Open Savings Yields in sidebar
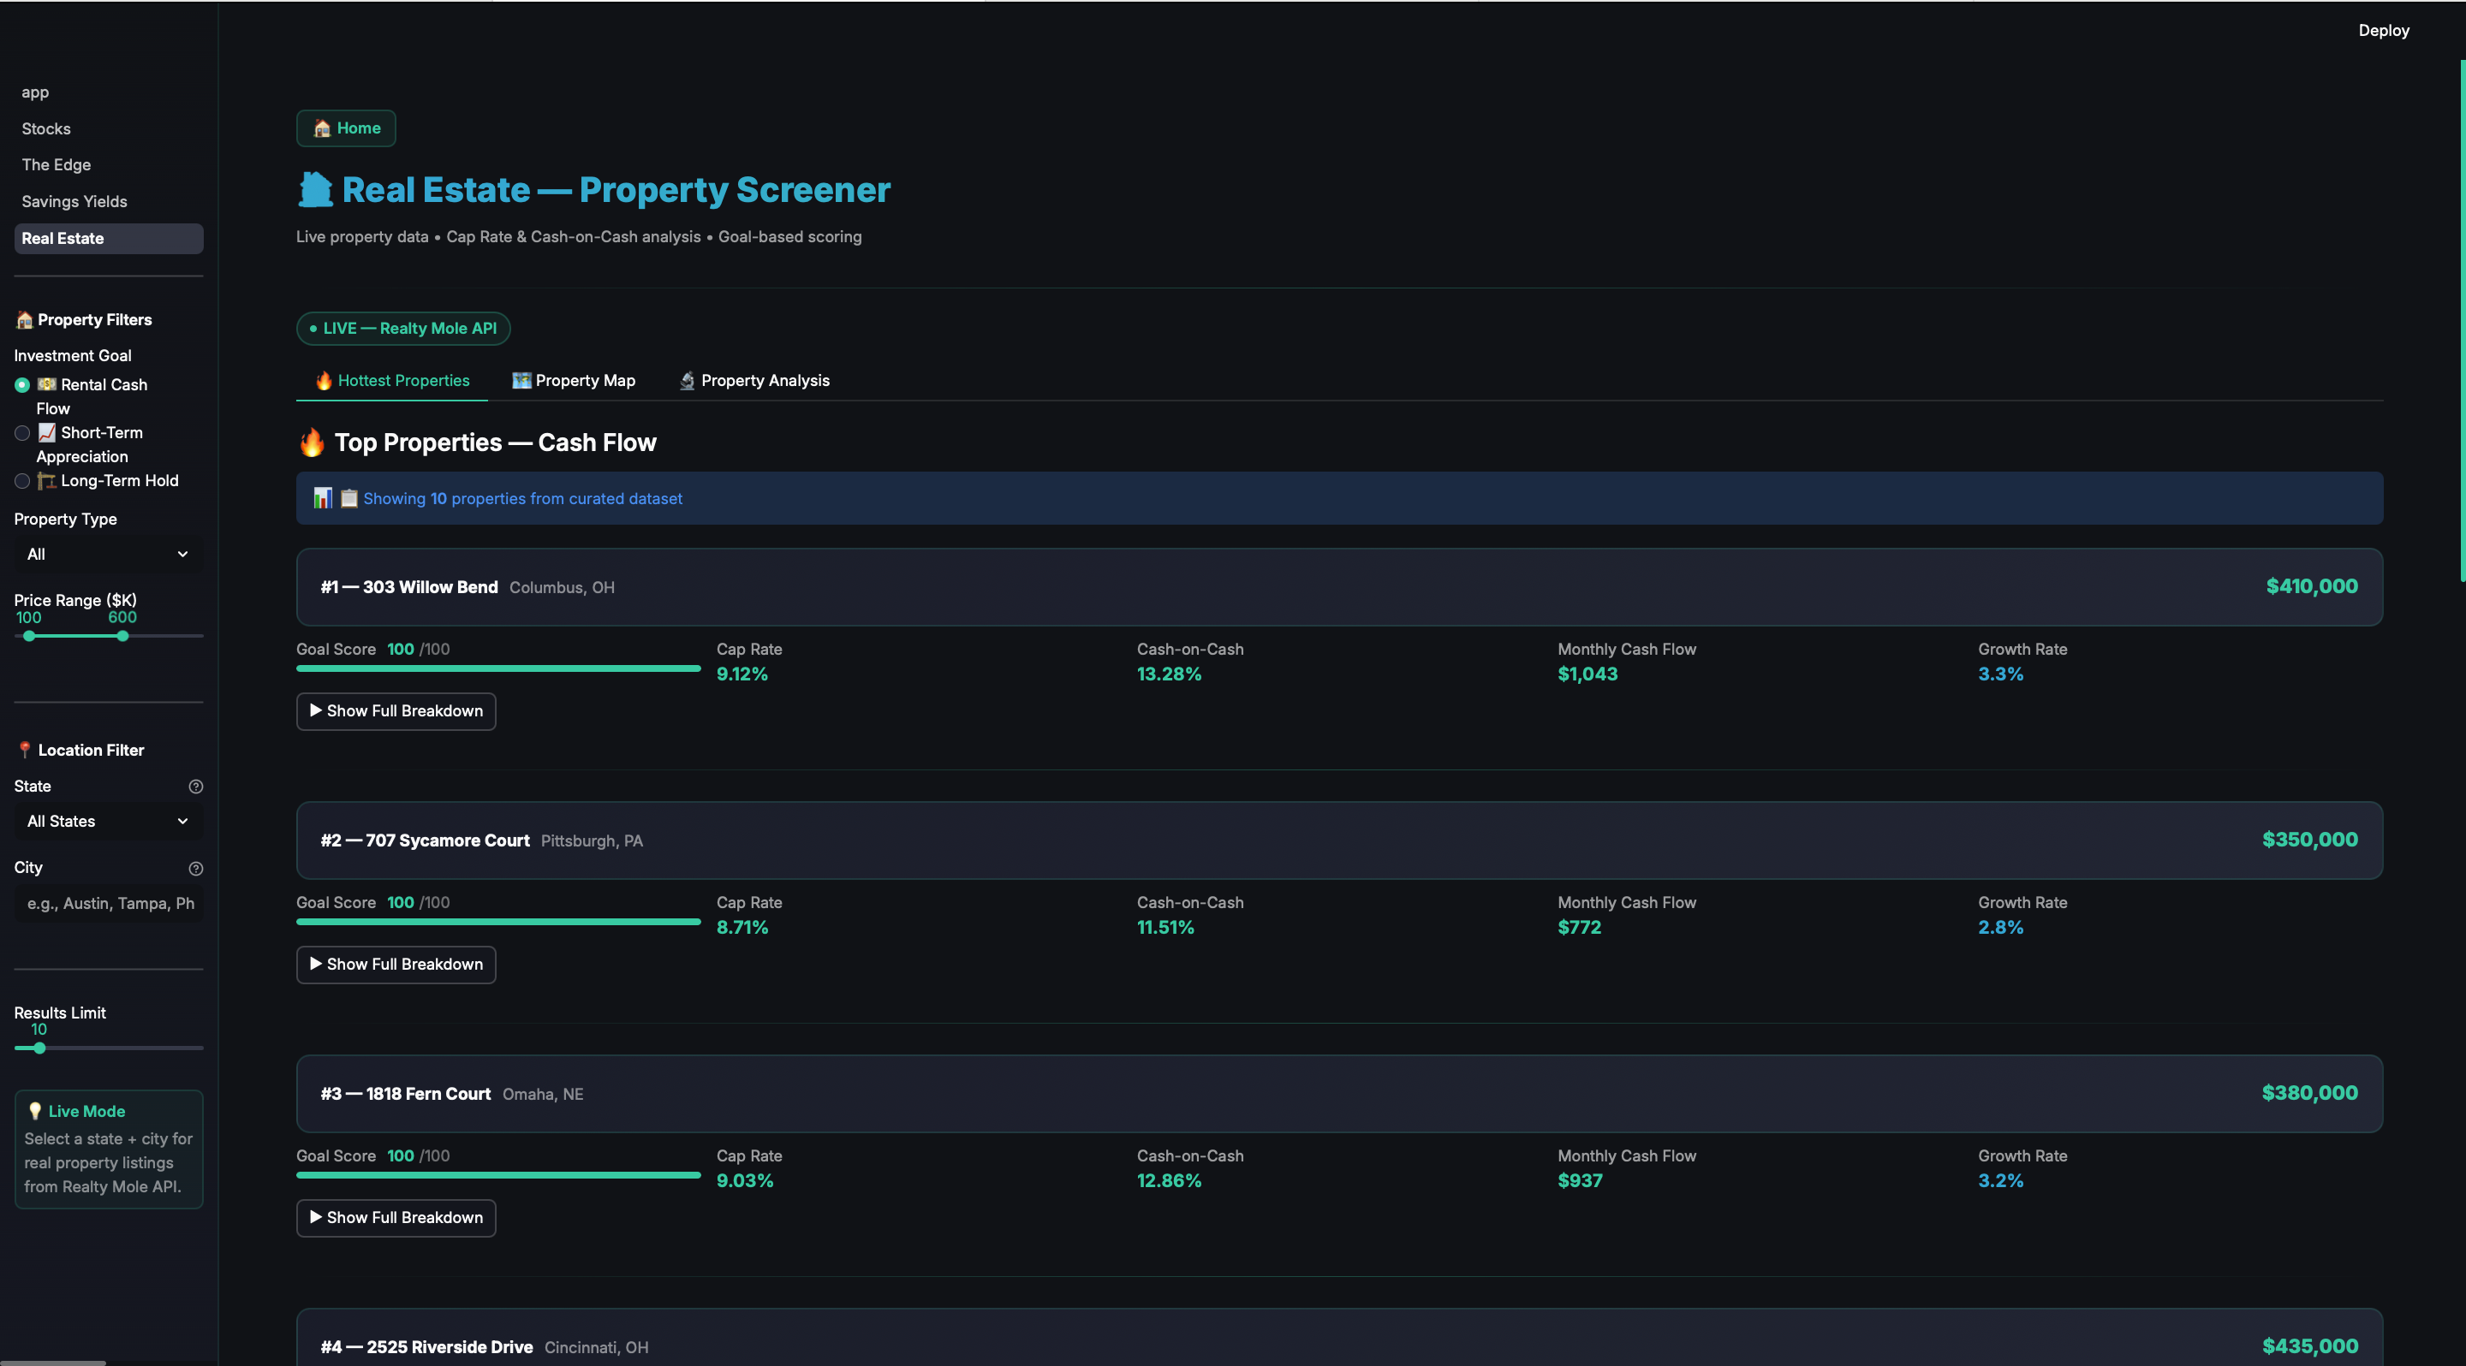 coord(74,202)
